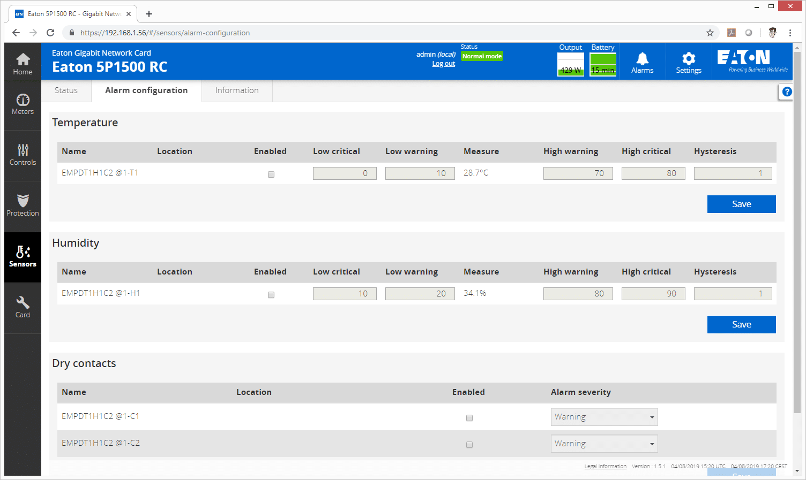
Task: Click the humidity measure 34.1%
Action: [x=475, y=293]
